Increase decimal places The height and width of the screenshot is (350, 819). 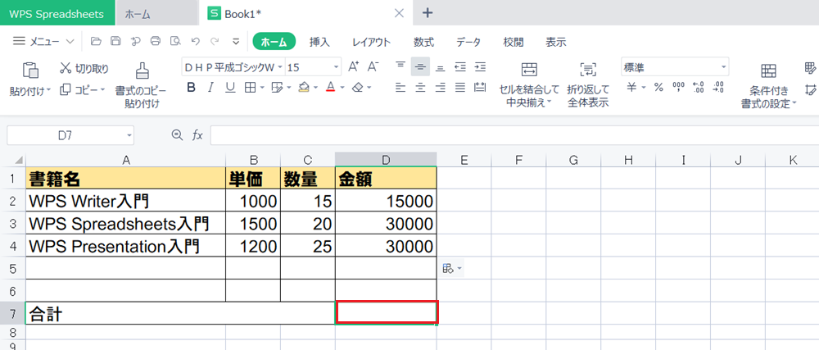pos(699,87)
